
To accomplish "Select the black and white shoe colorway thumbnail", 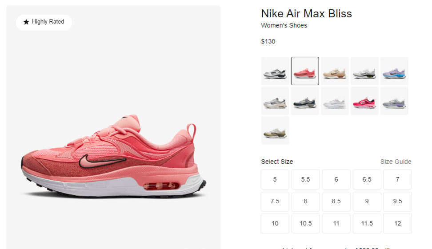I will (x=275, y=71).
